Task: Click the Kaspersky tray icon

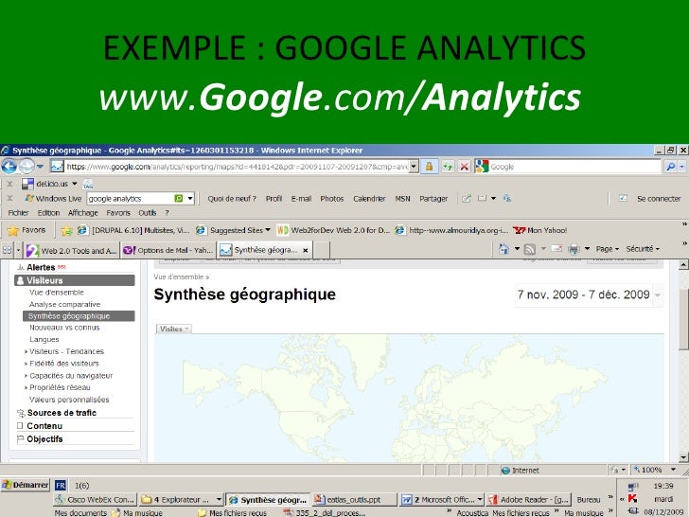Action: click(x=632, y=498)
